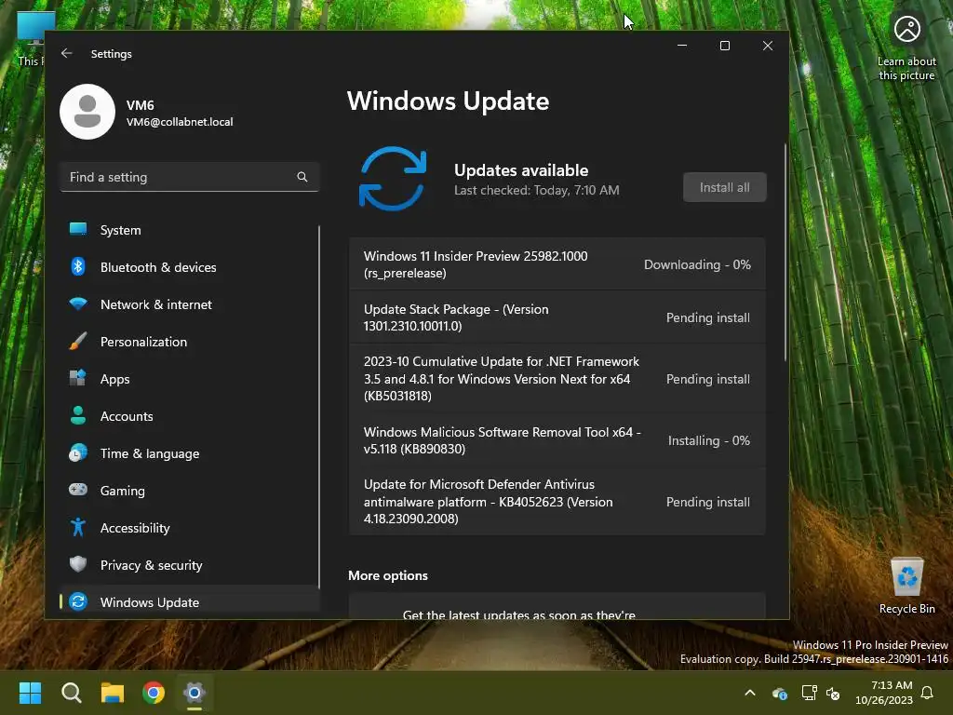The height and width of the screenshot is (715, 953).
Task: Click Downloading - 0% status
Action: coord(697,264)
